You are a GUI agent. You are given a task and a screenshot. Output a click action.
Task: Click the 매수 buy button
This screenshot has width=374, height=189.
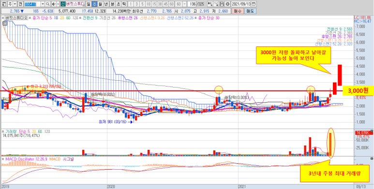(238, 11)
